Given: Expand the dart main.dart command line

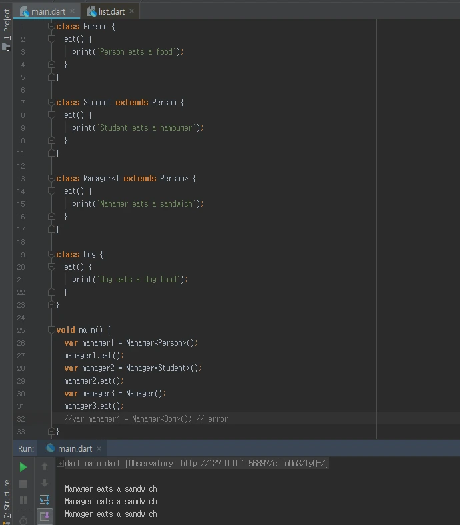Looking at the screenshot, I should [x=60, y=464].
